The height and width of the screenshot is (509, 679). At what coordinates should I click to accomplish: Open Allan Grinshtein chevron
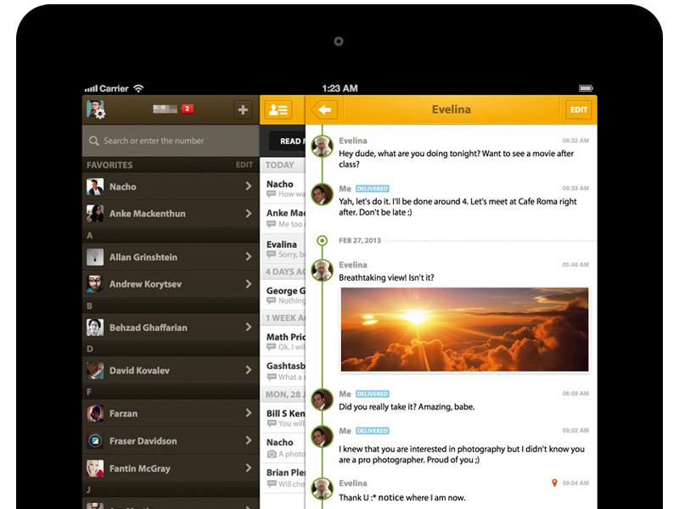coord(249,257)
